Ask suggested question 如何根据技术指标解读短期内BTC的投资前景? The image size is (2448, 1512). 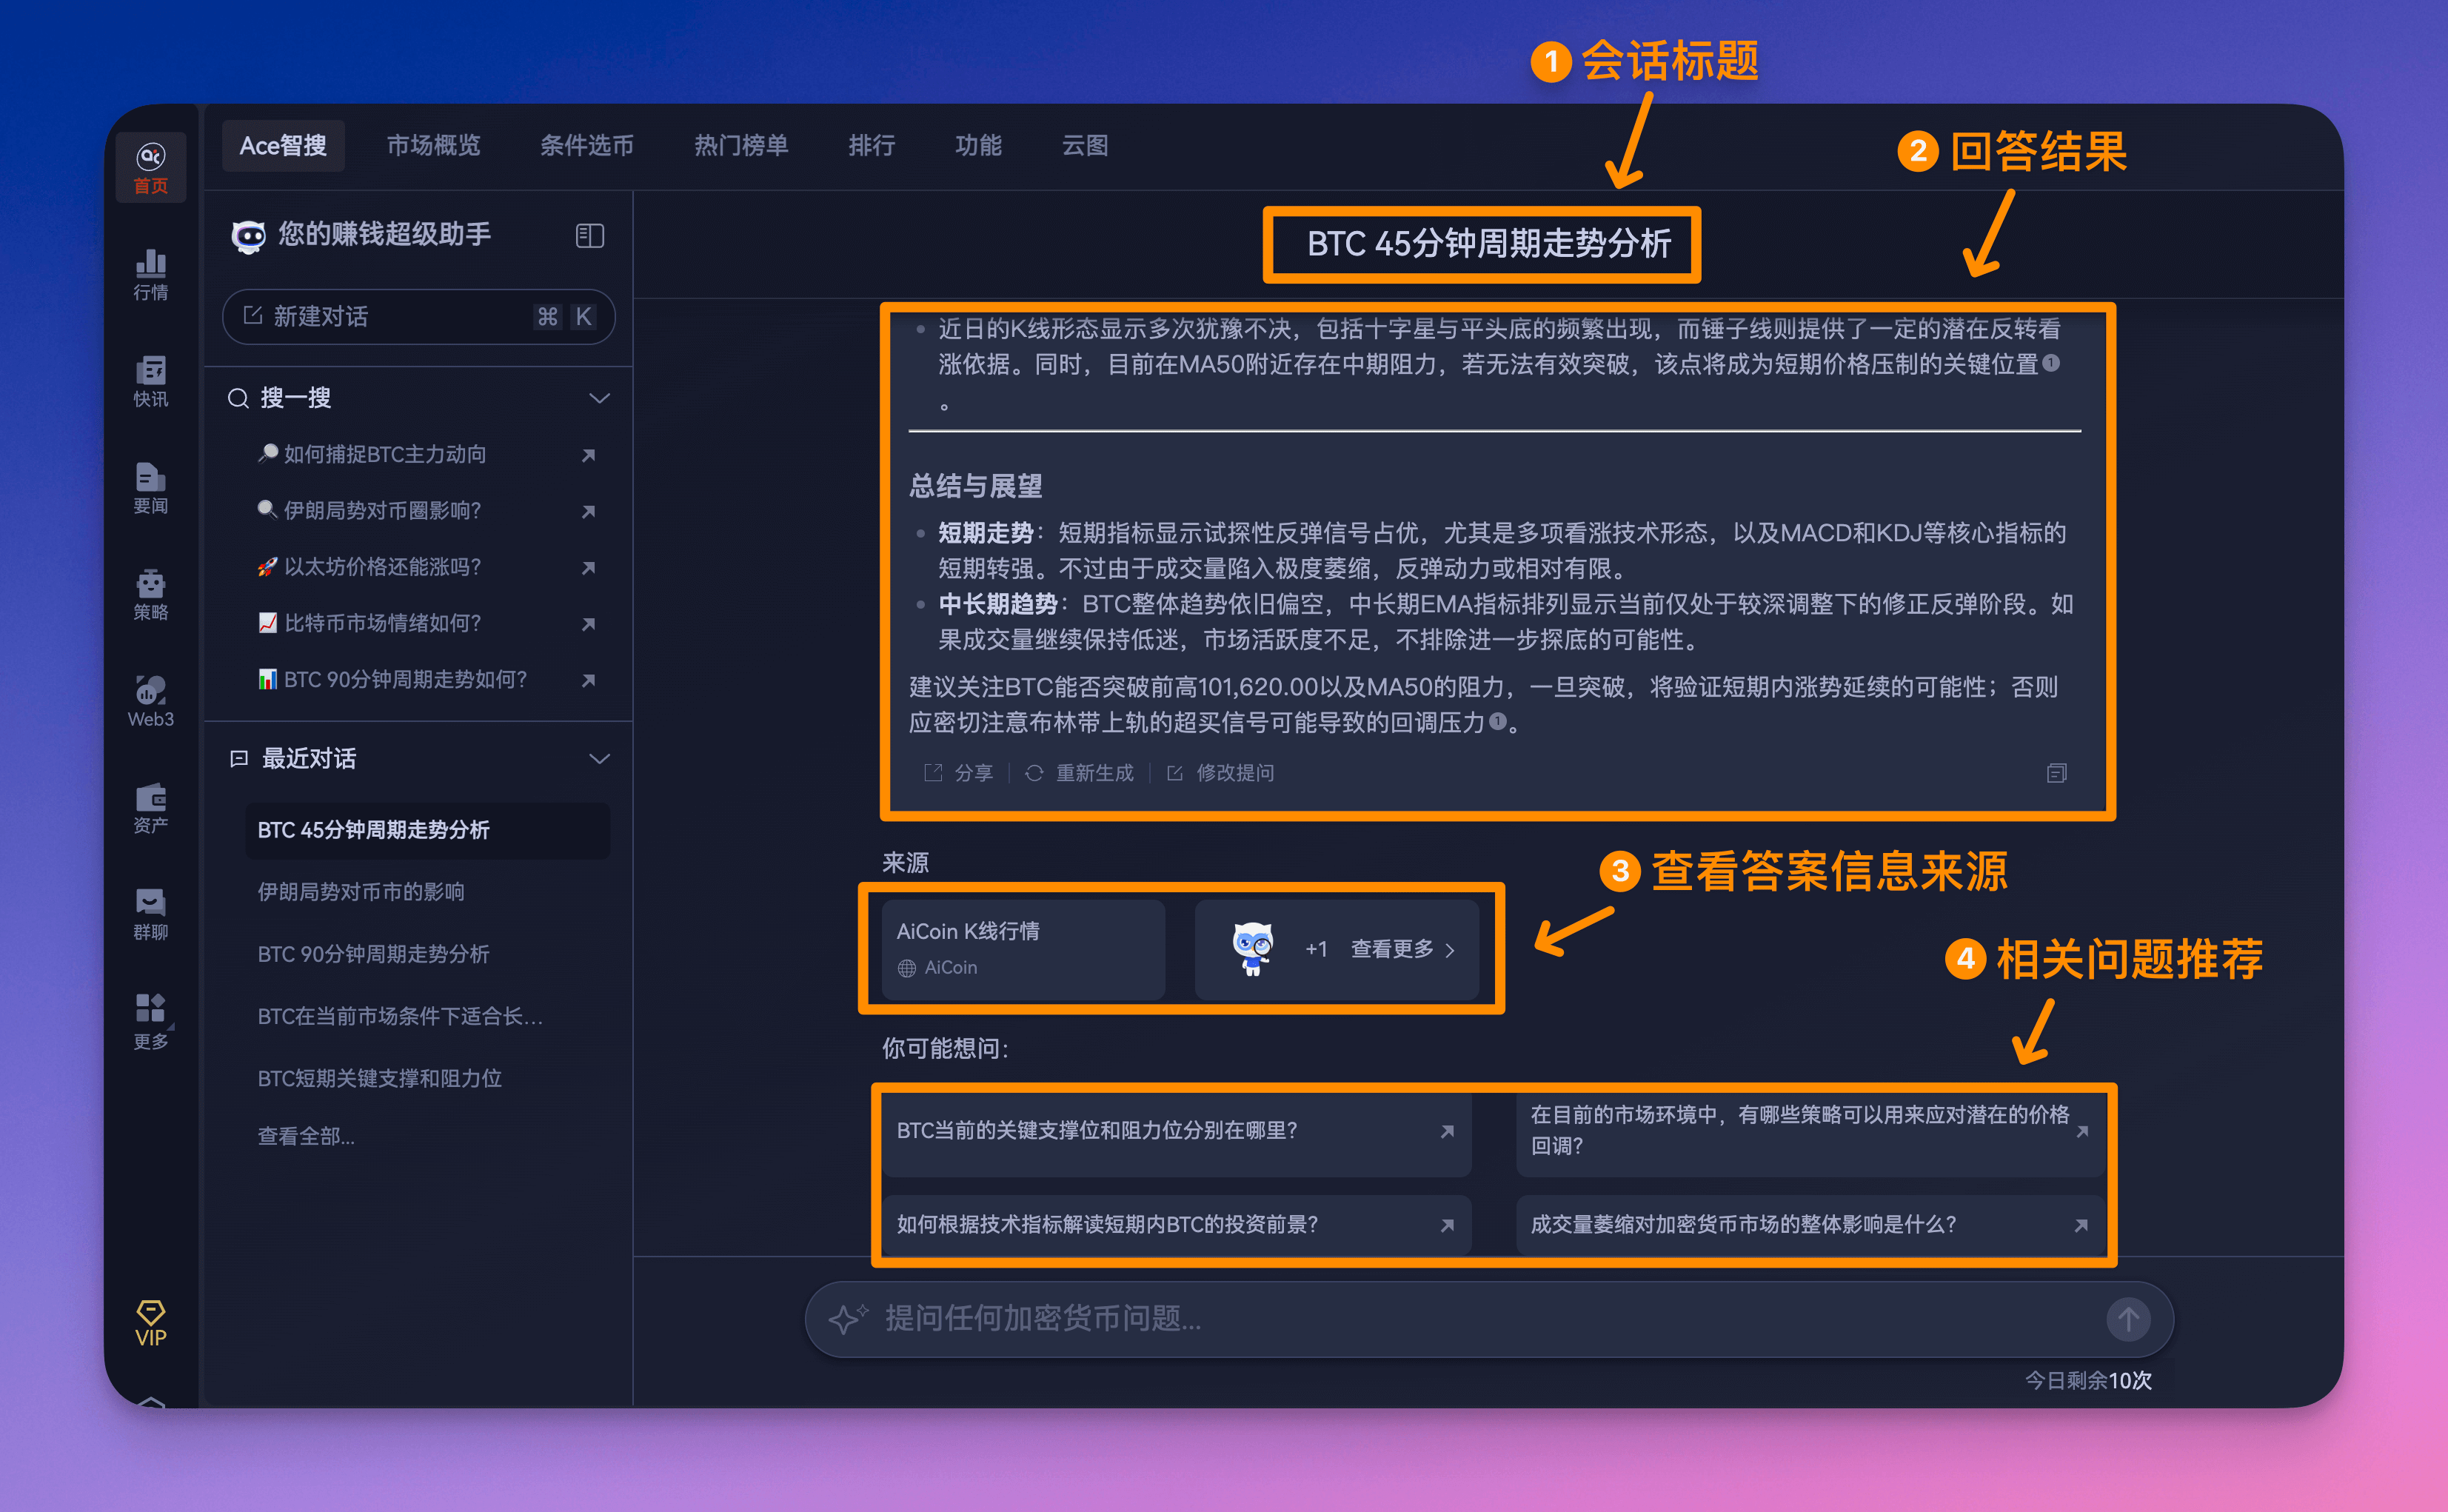(1176, 1225)
